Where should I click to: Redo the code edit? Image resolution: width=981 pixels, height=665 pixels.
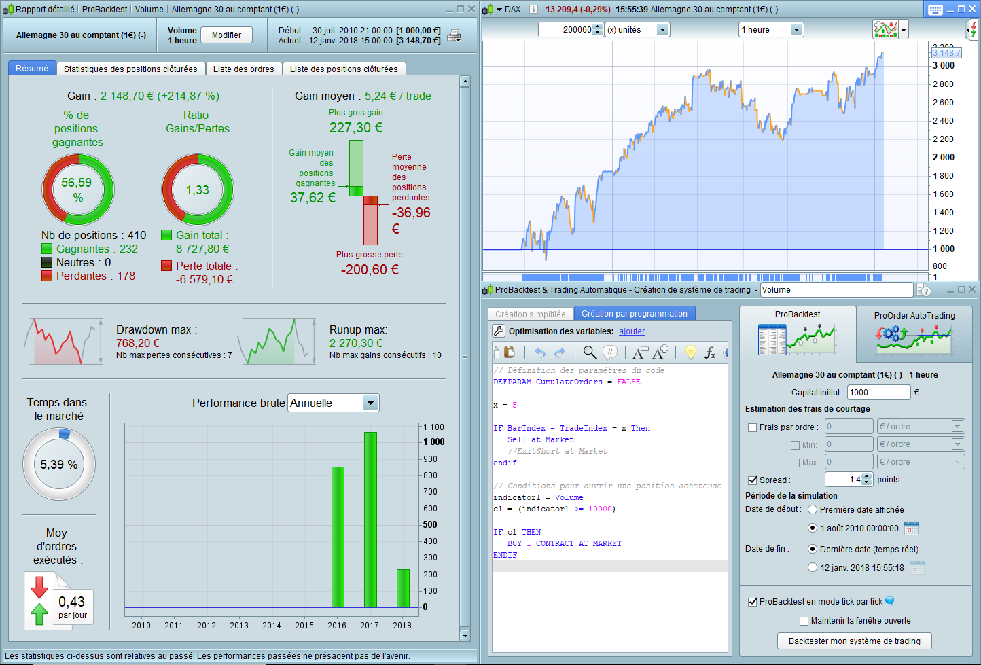[x=560, y=352]
